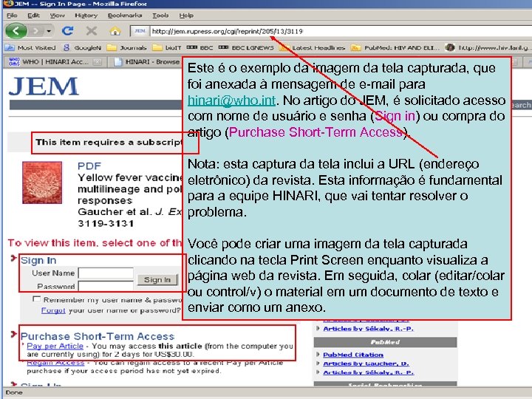Click the Pay per Article link

(x=55, y=346)
